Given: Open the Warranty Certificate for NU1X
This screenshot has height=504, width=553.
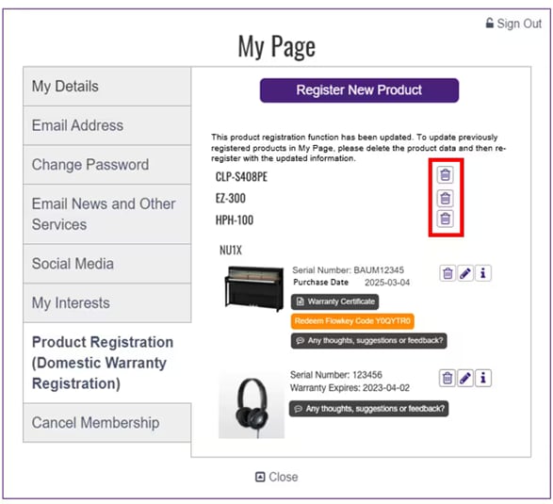Looking at the screenshot, I should click(x=334, y=301).
